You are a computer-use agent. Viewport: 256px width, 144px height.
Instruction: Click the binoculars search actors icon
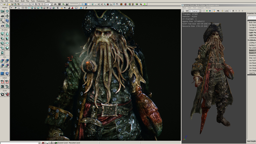coord(55,4)
